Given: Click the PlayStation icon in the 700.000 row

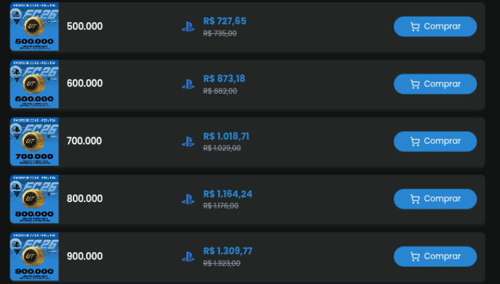Looking at the screenshot, I should [x=188, y=141].
